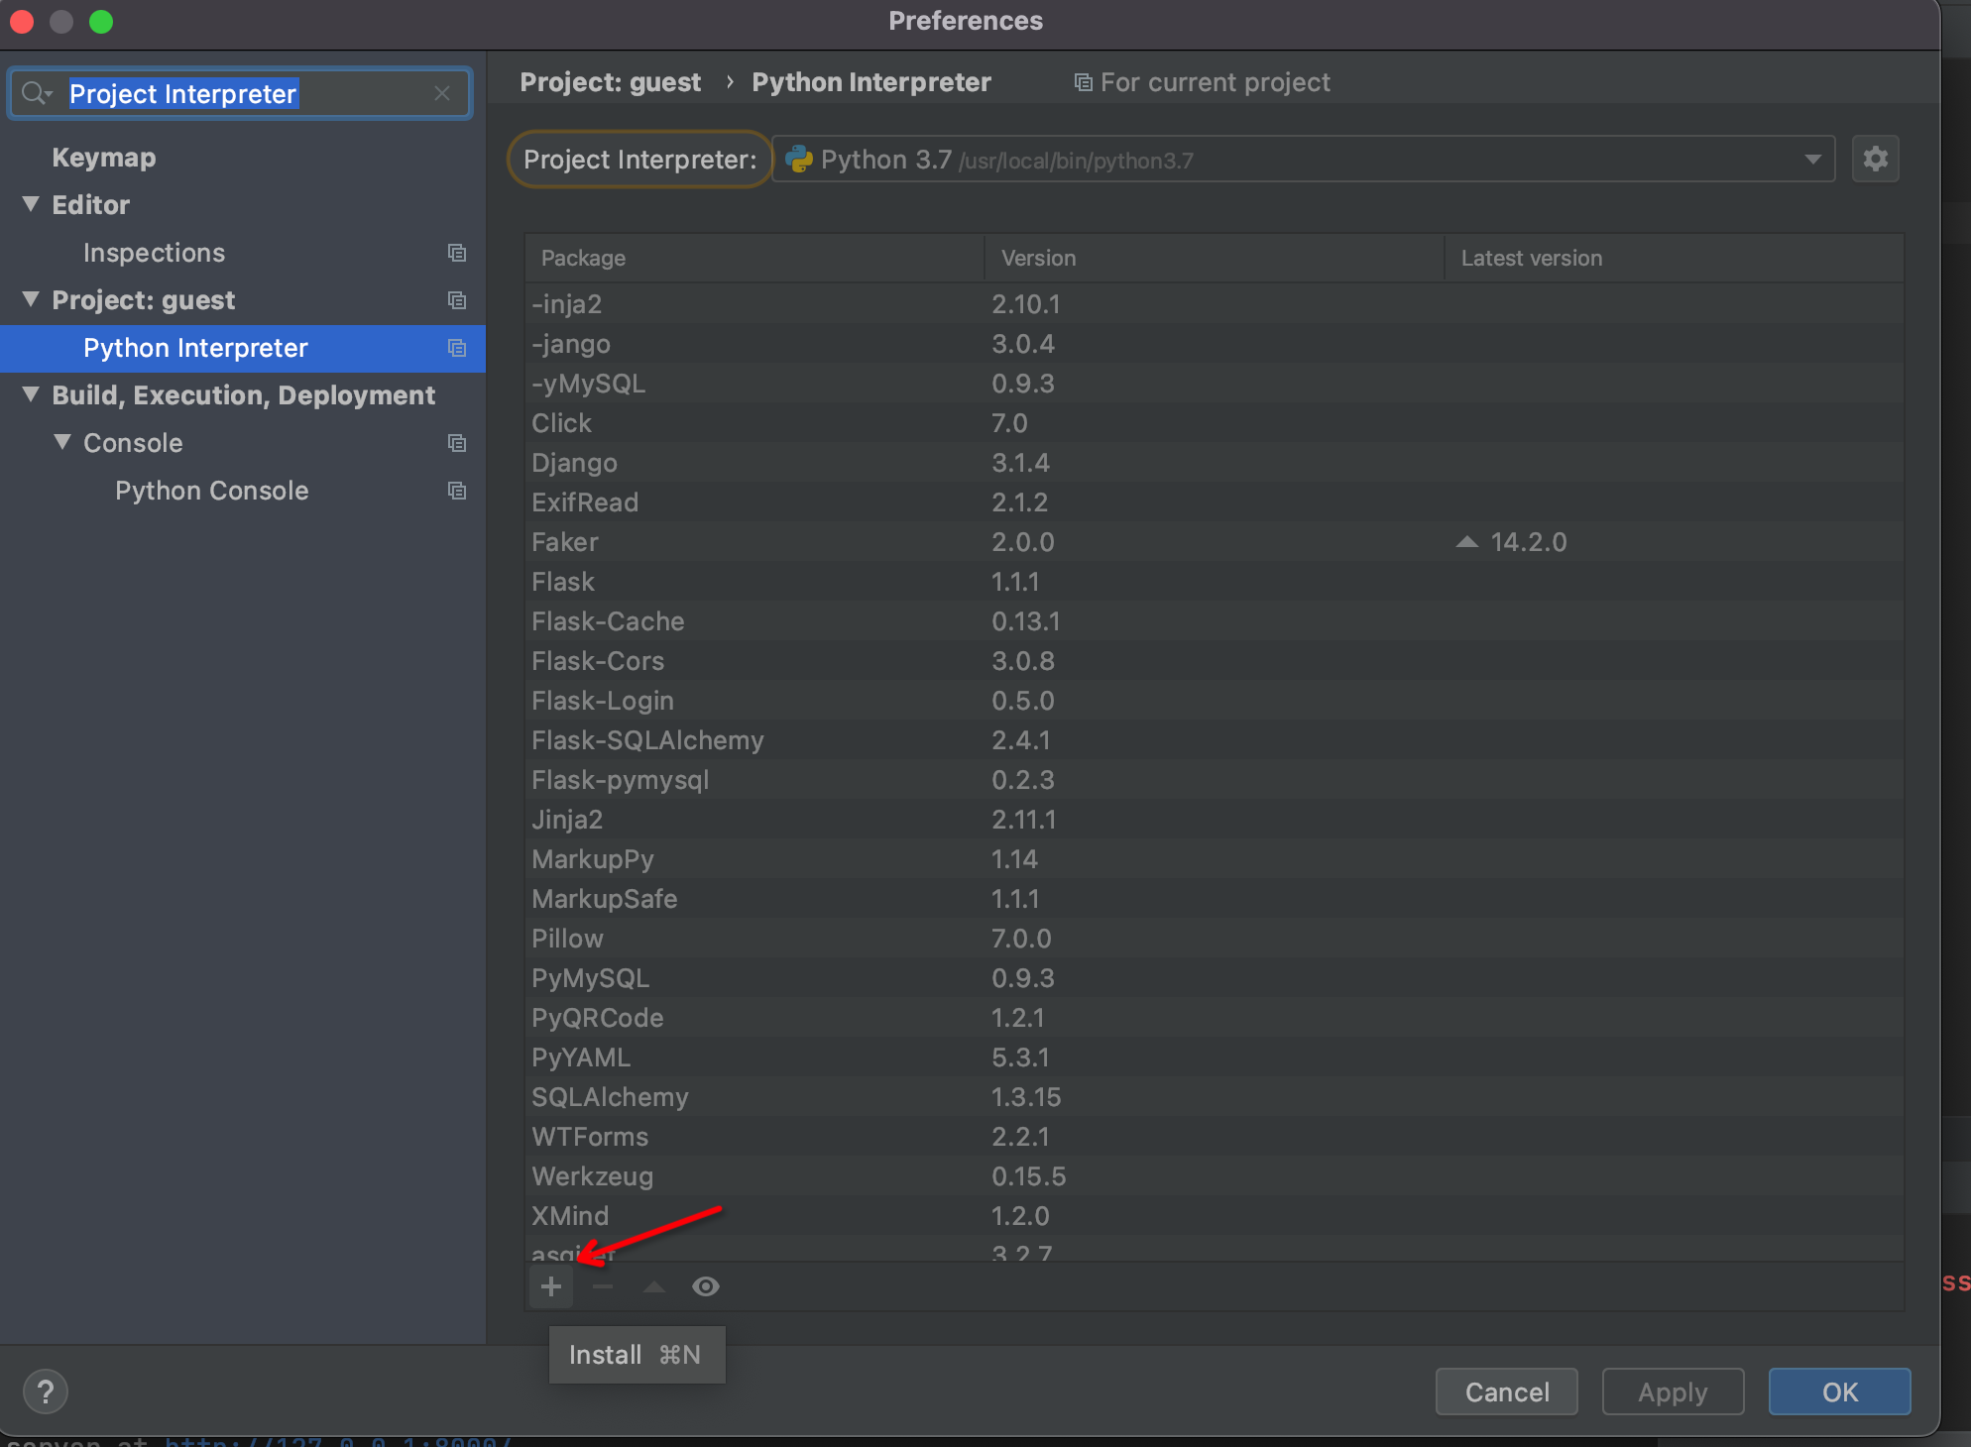This screenshot has height=1447, width=1971.
Task: Open the interpreter gear settings icon
Action: tap(1875, 159)
